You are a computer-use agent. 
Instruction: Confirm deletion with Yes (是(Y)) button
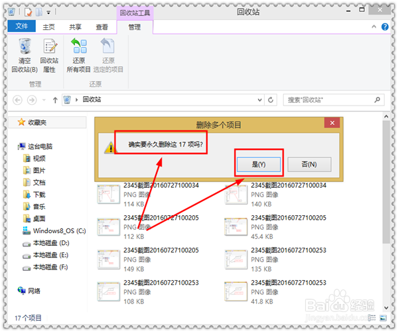(x=259, y=165)
